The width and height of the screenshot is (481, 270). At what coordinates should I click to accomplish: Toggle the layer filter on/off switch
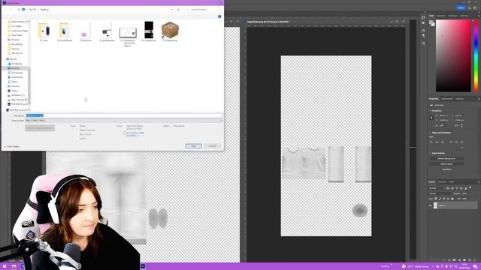tap(470, 187)
